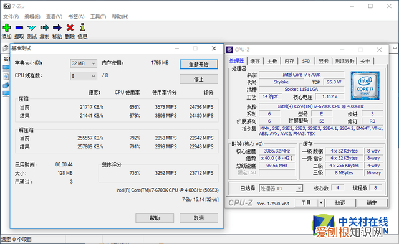Viewport: 399px width, 244px height.
Task: Click the CPU-Z 确定 button
Action: point(372,202)
